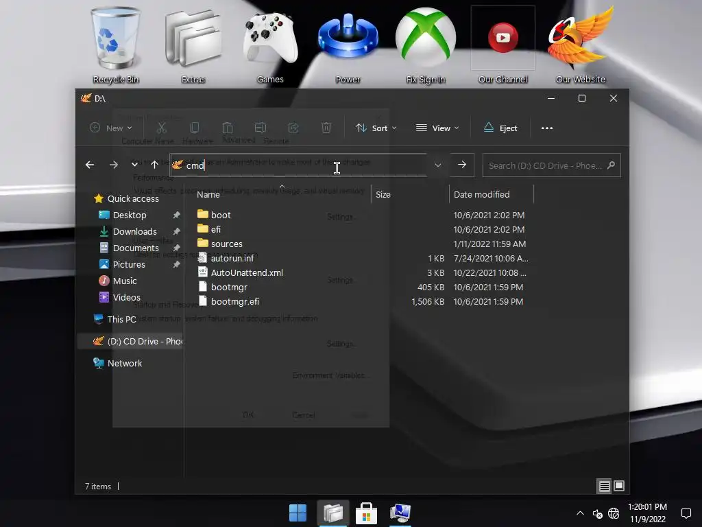Click the Eject button

[500, 128]
